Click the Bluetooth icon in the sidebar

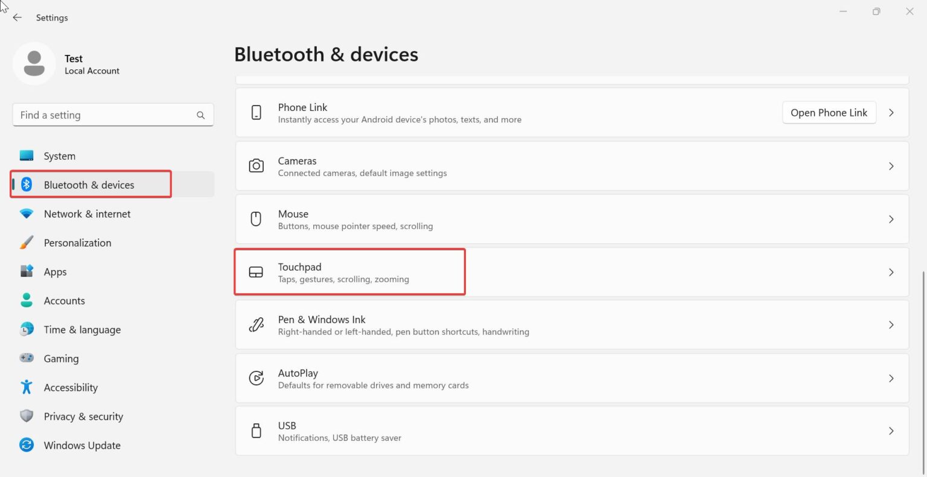(27, 185)
